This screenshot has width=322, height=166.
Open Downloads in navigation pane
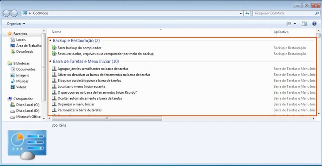[x=25, y=51]
